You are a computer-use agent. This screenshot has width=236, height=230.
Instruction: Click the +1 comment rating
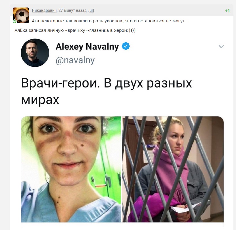pyautogui.click(x=227, y=11)
